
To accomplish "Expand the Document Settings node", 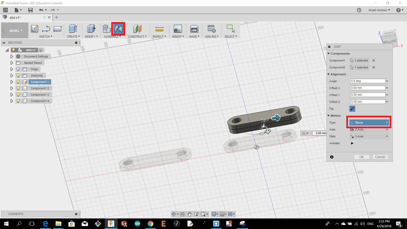I will click(x=12, y=56).
